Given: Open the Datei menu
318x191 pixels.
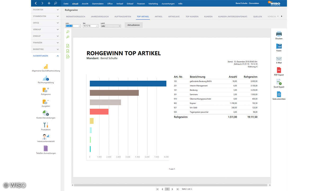Looking at the screenshot, I should (66, 4).
